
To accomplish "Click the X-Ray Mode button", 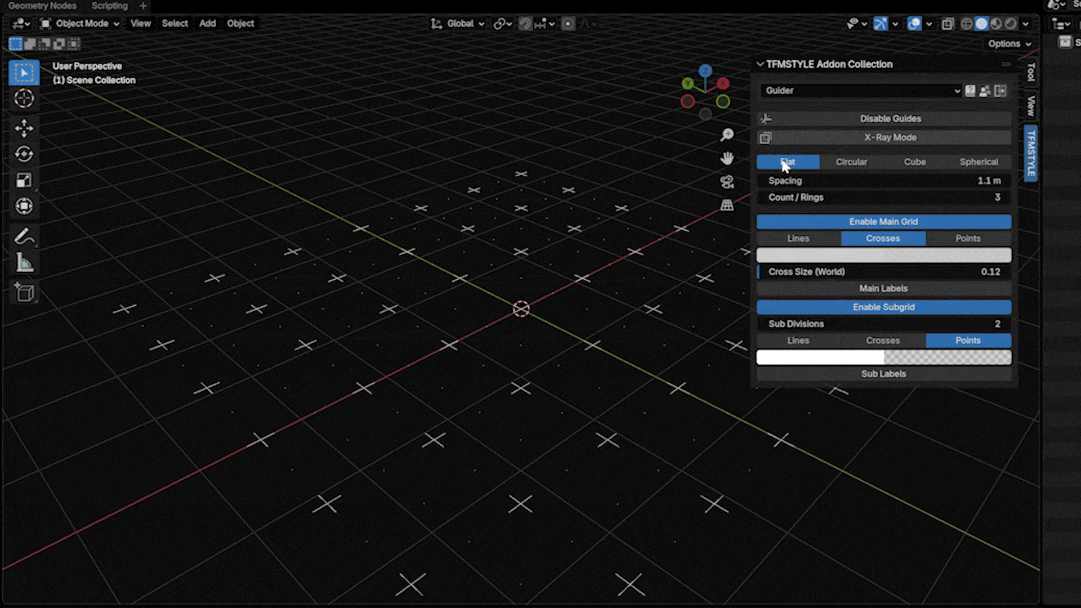I will 890,138.
